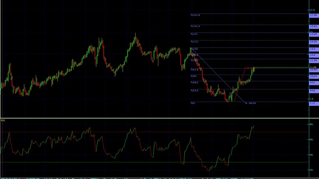
Task: Click the 14,09 price axis tag
Action: click(313, 42)
